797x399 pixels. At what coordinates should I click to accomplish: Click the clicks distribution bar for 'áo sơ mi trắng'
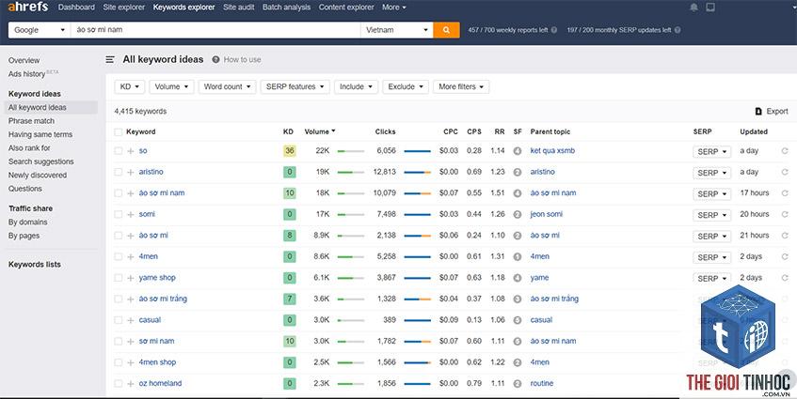coord(417,299)
